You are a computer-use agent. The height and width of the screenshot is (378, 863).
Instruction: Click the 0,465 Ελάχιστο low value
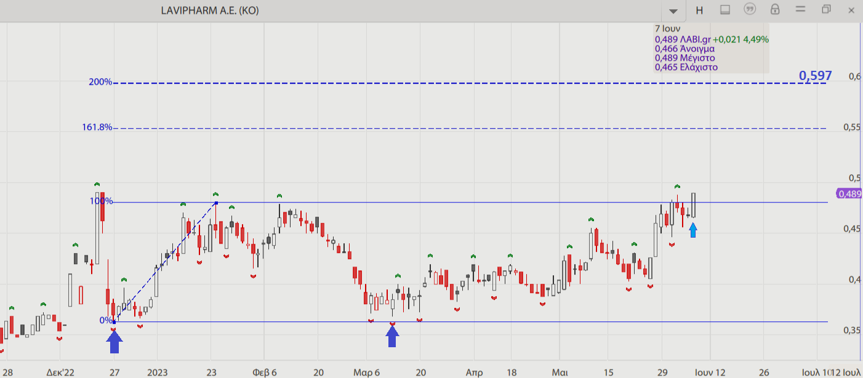coord(686,67)
